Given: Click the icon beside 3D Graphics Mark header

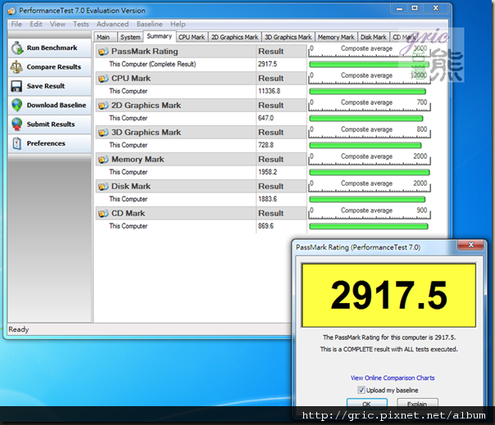Looking at the screenshot, I should pyautogui.click(x=103, y=133).
